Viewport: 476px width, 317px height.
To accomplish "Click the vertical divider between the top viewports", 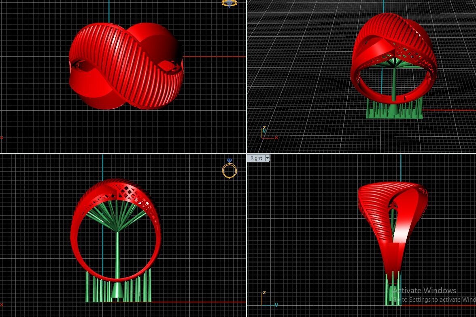I will coord(246,77).
